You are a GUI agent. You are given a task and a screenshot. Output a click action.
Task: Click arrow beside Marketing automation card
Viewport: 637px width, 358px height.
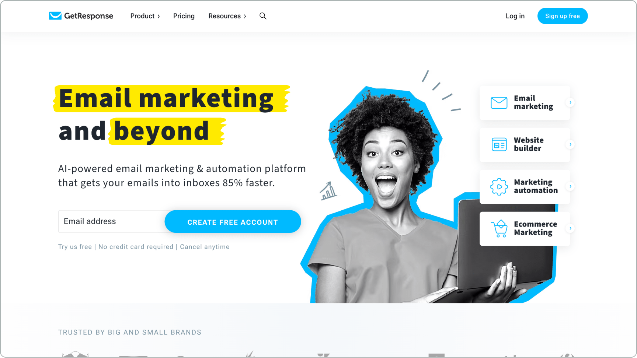[570, 187]
